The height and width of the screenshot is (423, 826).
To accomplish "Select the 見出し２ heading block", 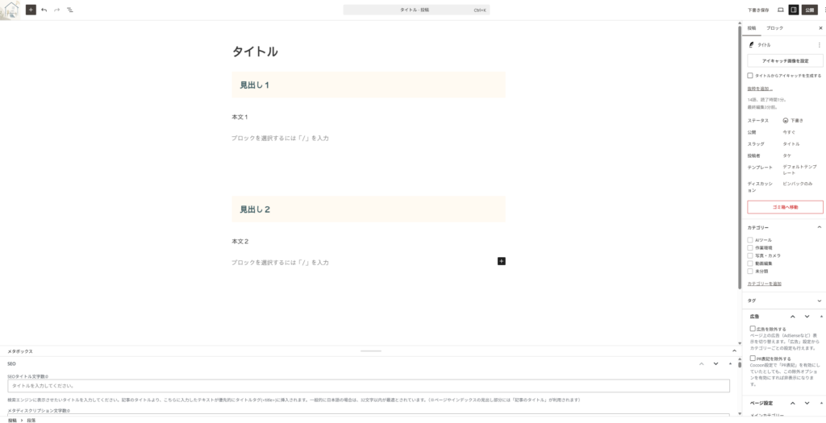I will [x=369, y=209].
